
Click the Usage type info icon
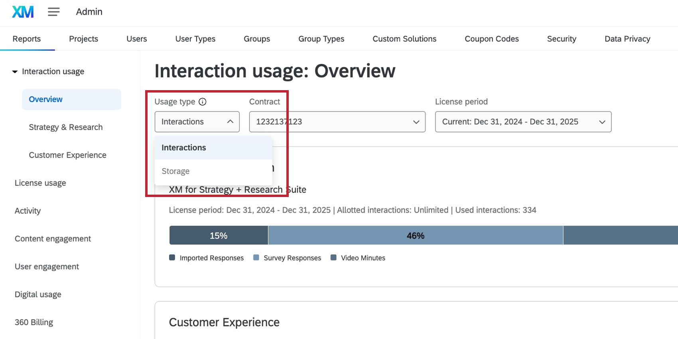[203, 102]
